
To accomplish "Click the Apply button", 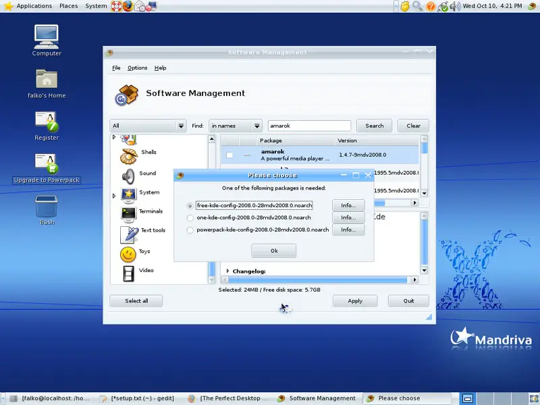I will pos(355,301).
